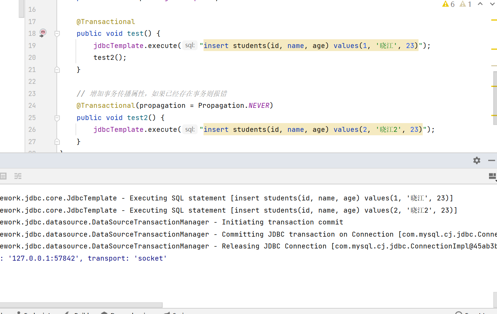Image resolution: width=497 pixels, height=314 pixels.
Task: Click the sql hint on line 19
Action: pos(189,46)
